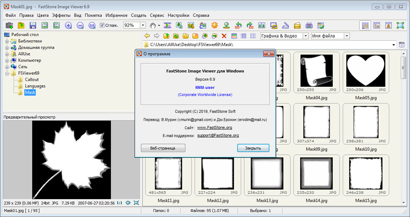This screenshot has width=410, height=217.
Task: Open the Имя файла sort dropdown
Action: pyautogui.click(x=347, y=36)
